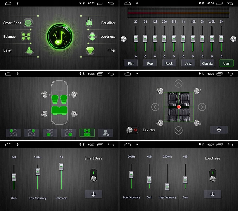Select the Rock equalizer preset
This screenshot has height=211, width=238.
[169, 63]
